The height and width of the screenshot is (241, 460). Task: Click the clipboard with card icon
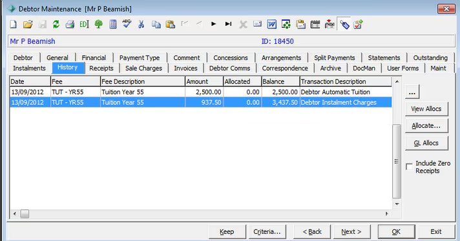pos(300,25)
